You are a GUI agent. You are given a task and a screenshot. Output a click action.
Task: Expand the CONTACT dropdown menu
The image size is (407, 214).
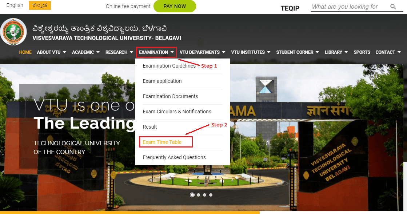(x=388, y=52)
